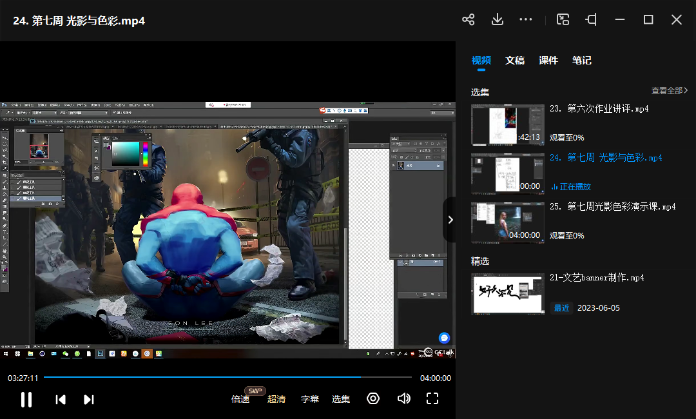Click 选集 in the player control bar
696x419 pixels.
[x=341, y=399]
